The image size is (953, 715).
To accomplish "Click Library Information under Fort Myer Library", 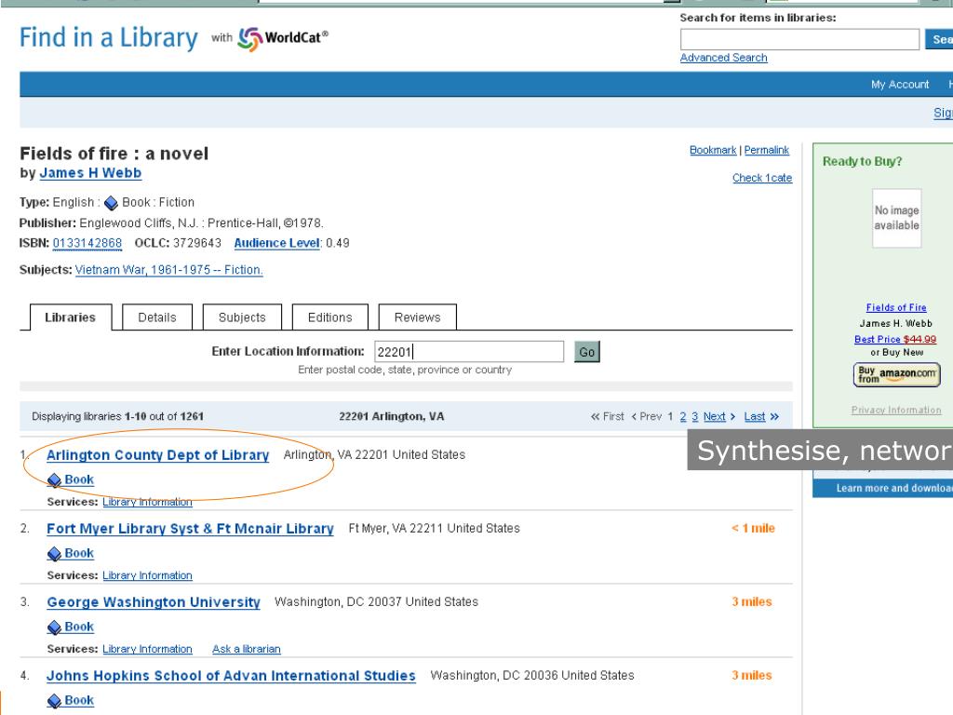I will (147, 575).
